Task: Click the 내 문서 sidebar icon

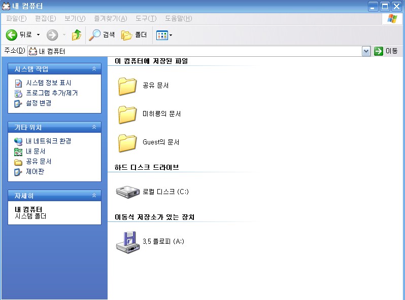Action: (x=18, y=152)
